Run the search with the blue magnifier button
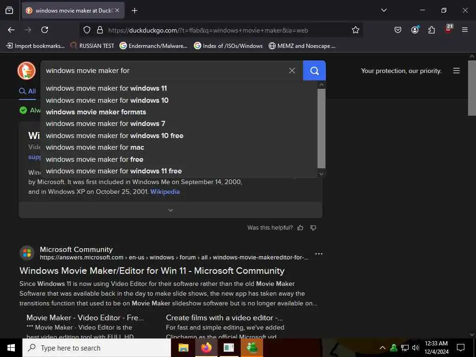Viewport: 476px width, 357px height. (314, 71)
